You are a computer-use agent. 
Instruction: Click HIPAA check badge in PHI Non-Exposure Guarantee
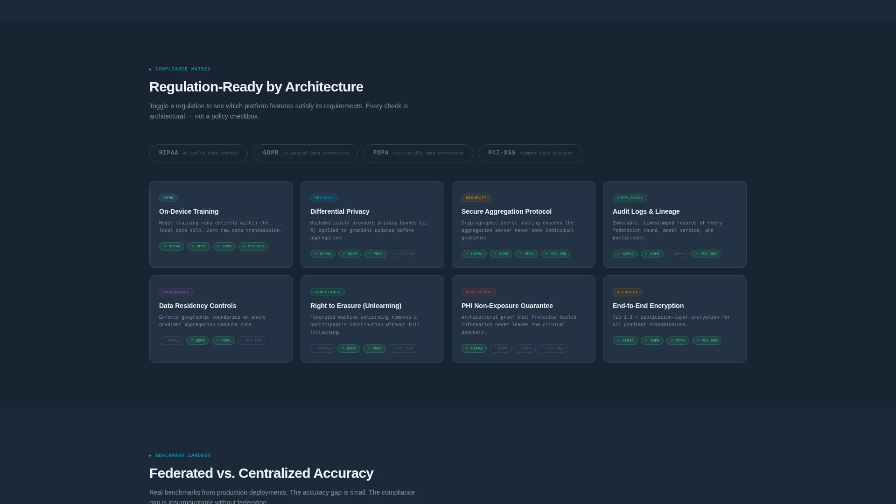tap(474, 349)
